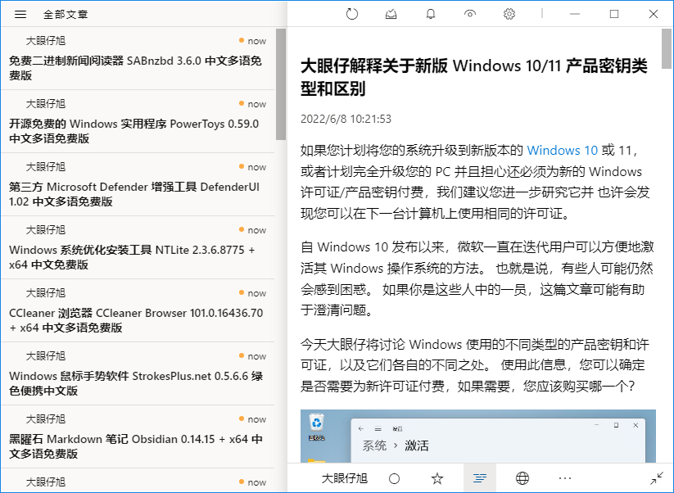The height and width of the screenshot is (493, 674).
Task: Click the article list scrollbar thumb
Action: pos(281,84)
